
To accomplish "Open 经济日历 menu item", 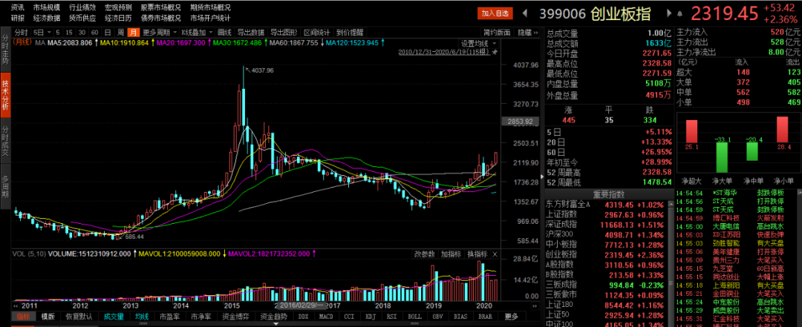I will 118,19.
